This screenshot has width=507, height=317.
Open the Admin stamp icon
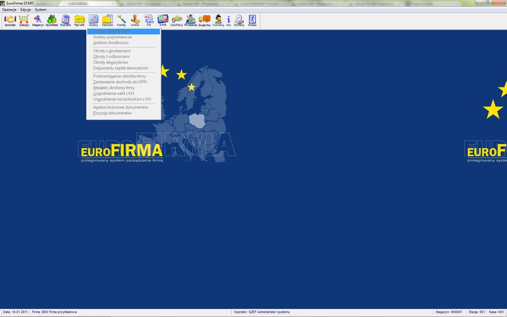click(135, 21)
